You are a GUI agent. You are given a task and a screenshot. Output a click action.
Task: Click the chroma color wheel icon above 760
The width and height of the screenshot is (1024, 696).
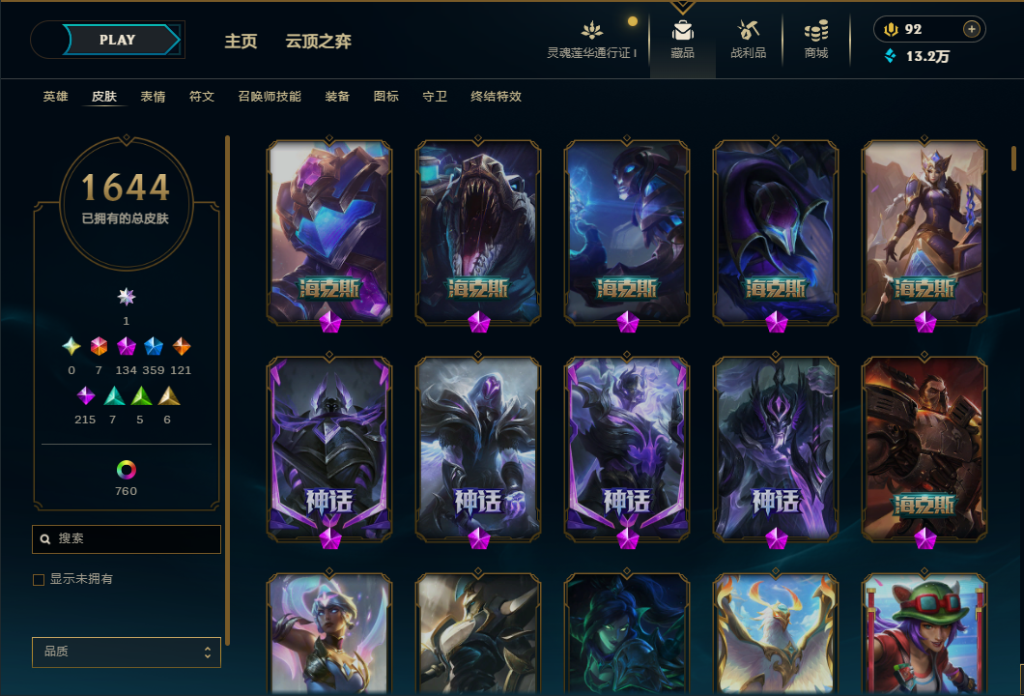pos(126,469)
